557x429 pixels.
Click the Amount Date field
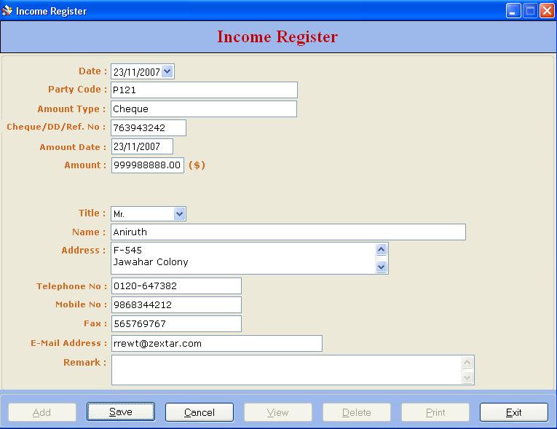tap(142, 146)
